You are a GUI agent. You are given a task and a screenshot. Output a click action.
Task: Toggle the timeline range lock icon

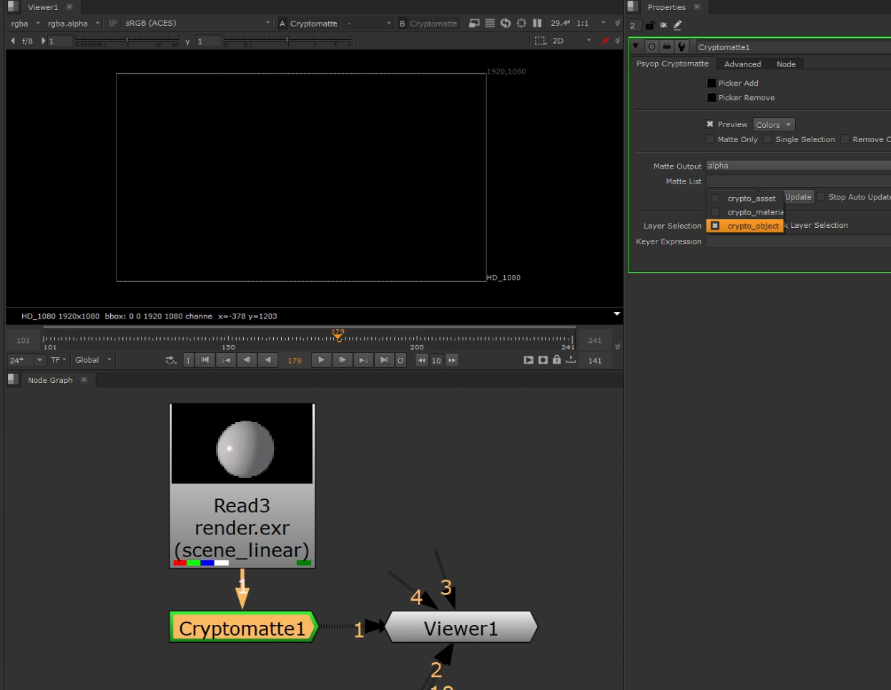(556, 360)
